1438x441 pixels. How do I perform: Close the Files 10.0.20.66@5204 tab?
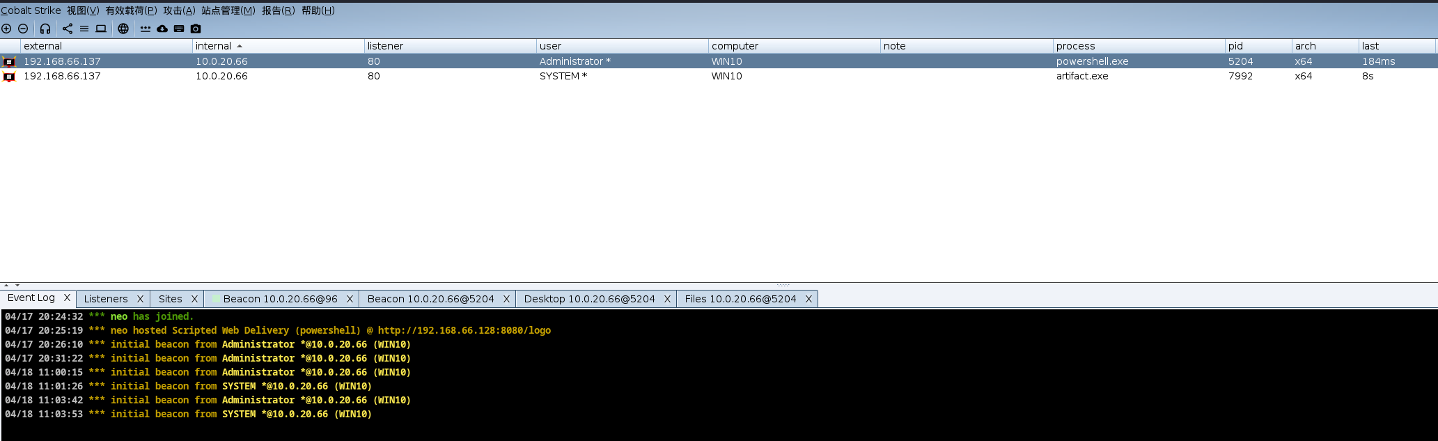pyautogui.click(x=808, y=299)
